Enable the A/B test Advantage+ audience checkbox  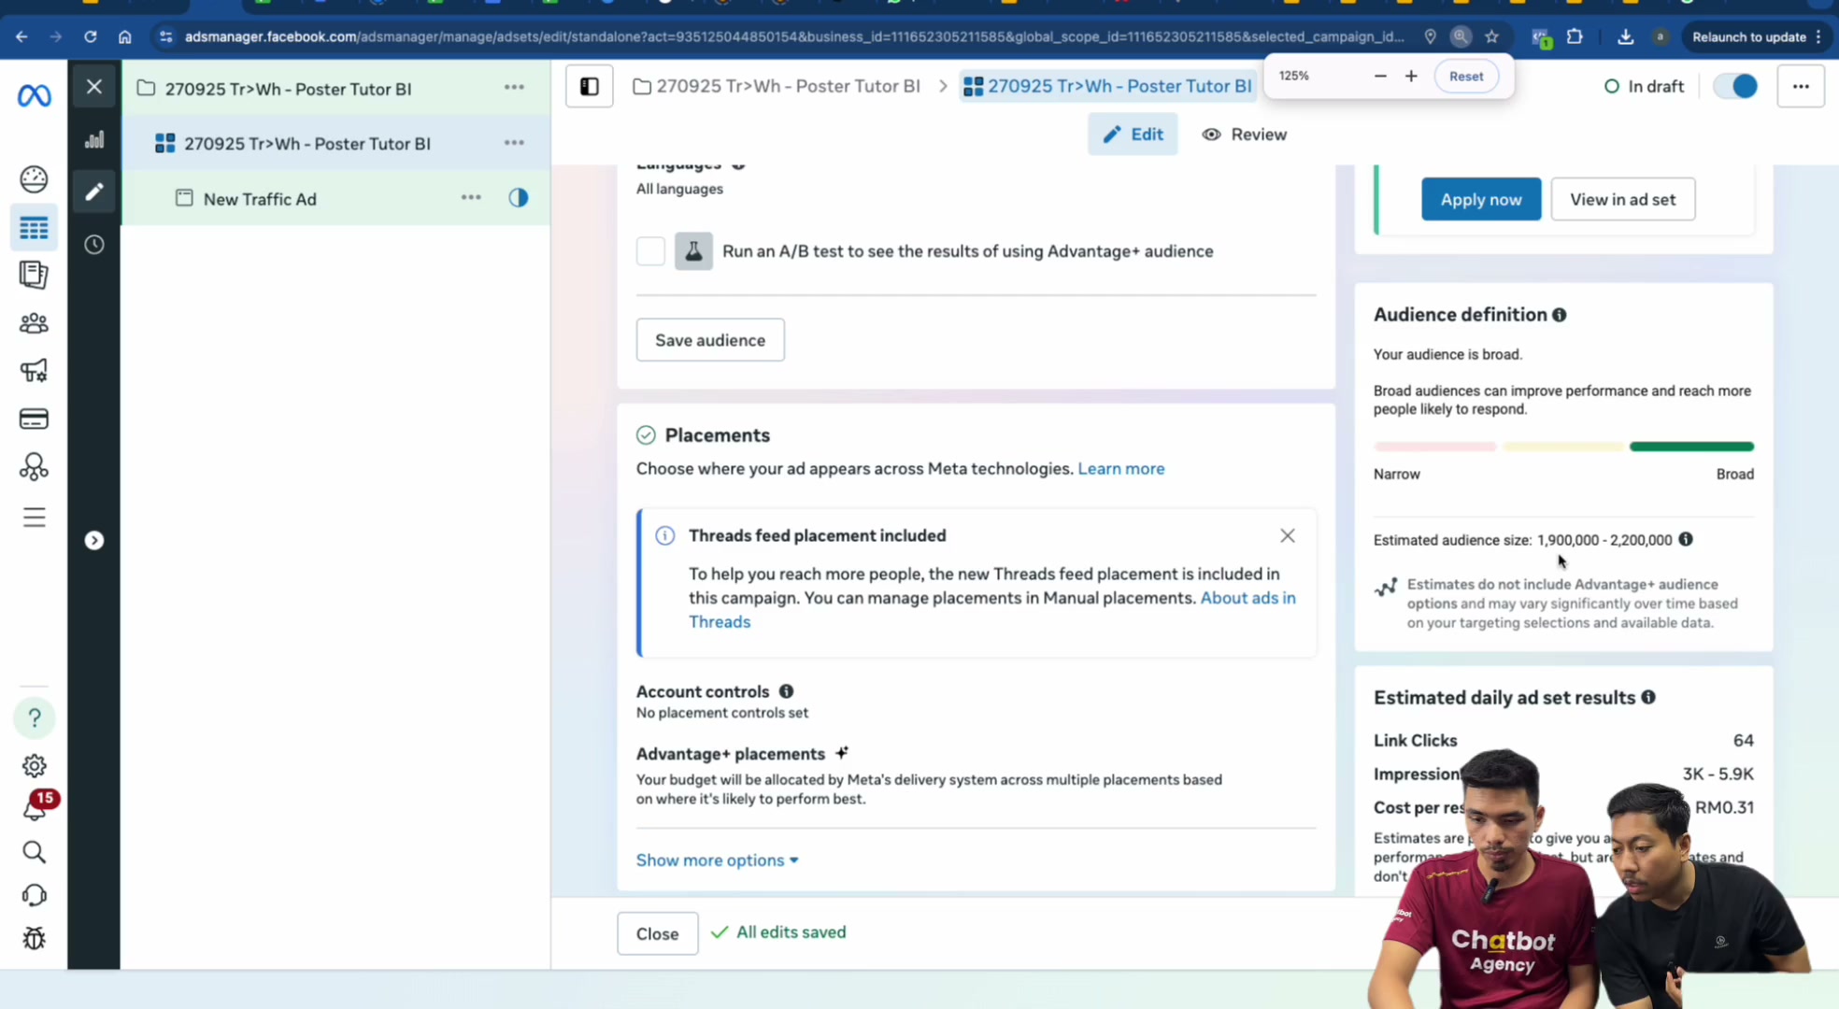650,251
